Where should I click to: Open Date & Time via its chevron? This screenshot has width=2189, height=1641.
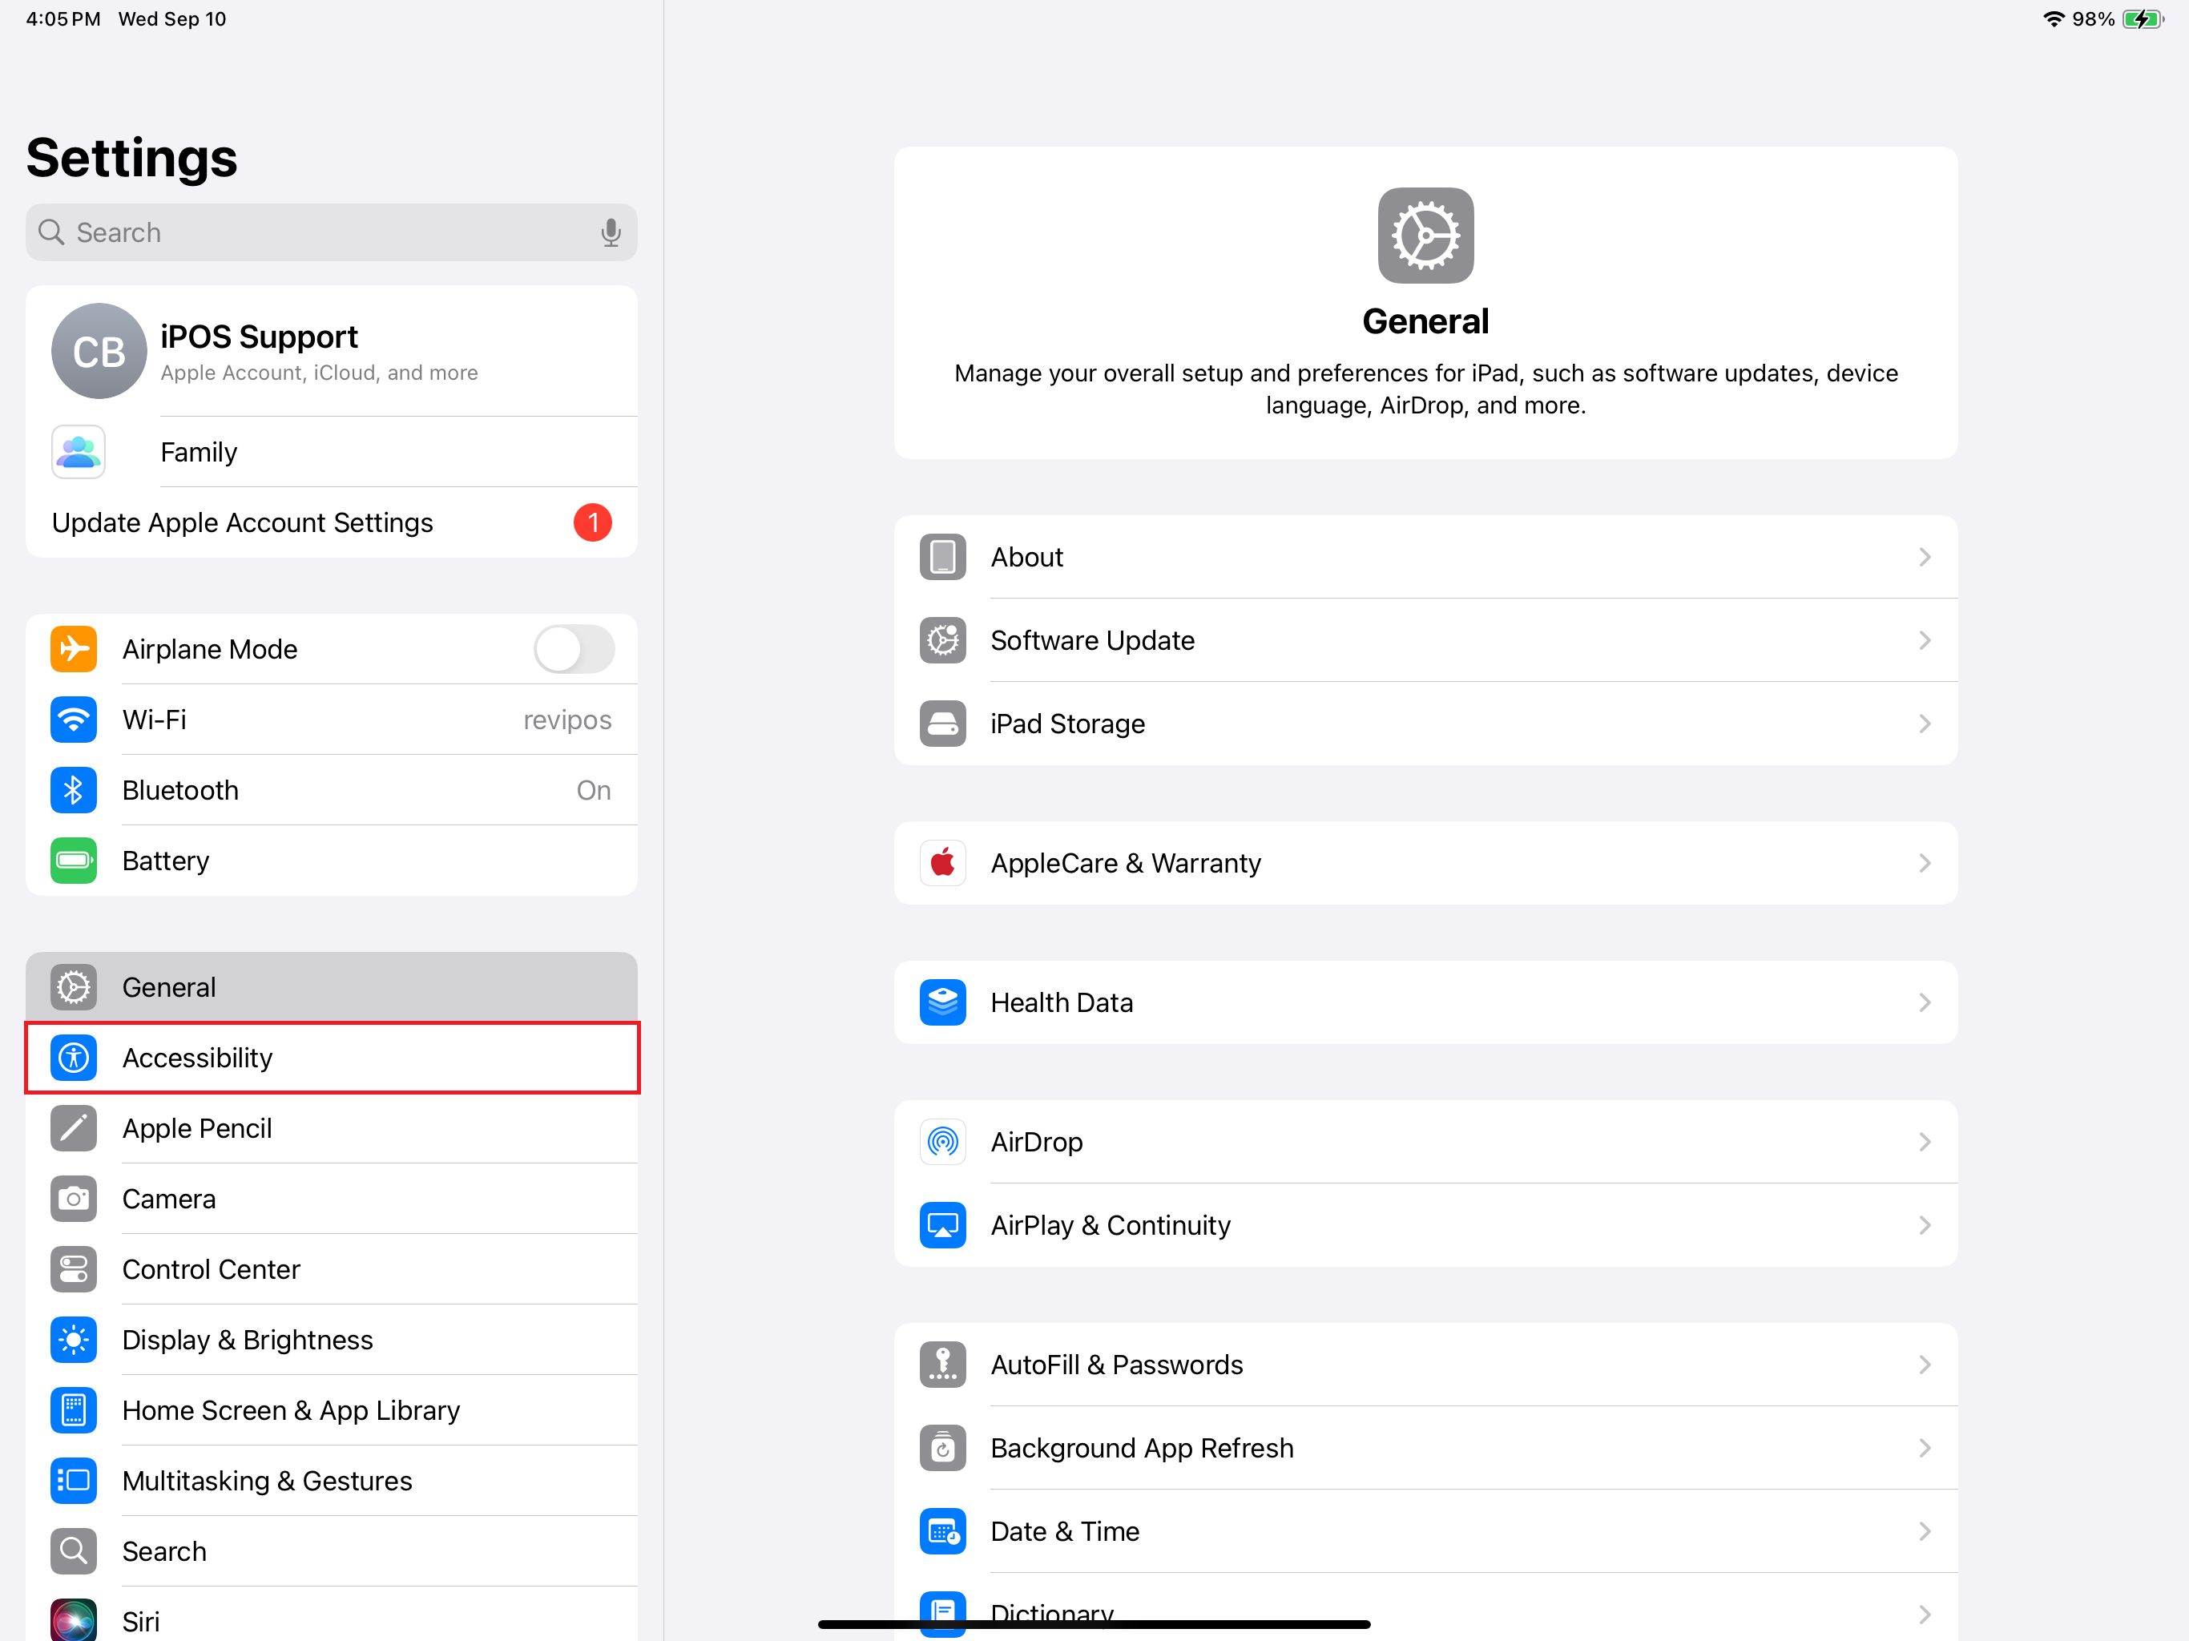pyautogui.click(x=1925, y=1531)
